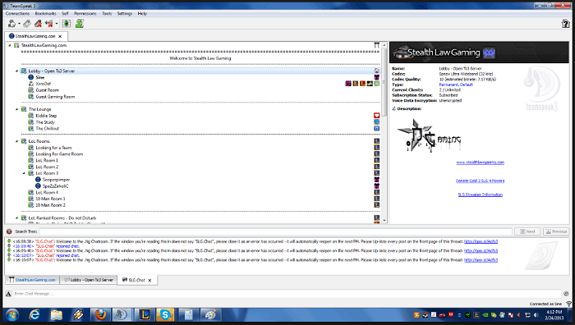This screenshot has height=325, width=575.
Task: Switch to Lobby - Open Ts3 Server chat tab
Action: 89,280
